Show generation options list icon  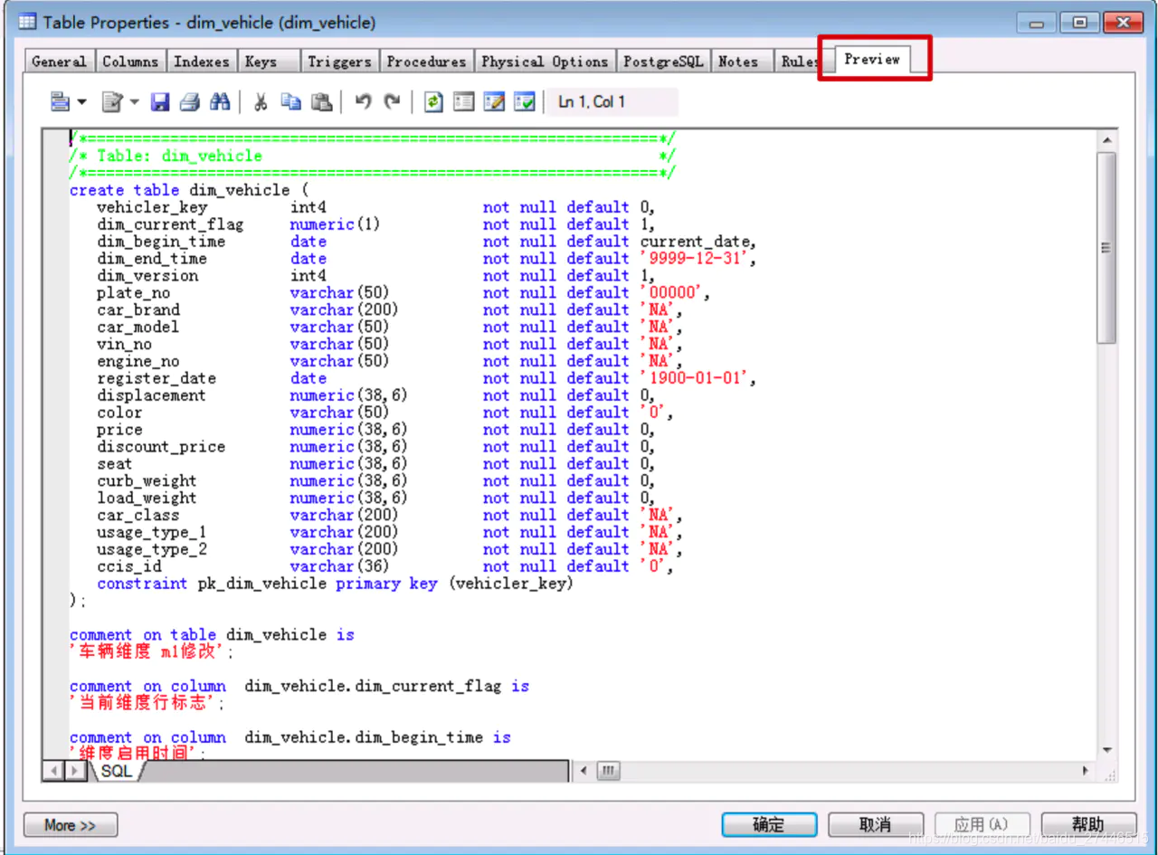(464, 102)
